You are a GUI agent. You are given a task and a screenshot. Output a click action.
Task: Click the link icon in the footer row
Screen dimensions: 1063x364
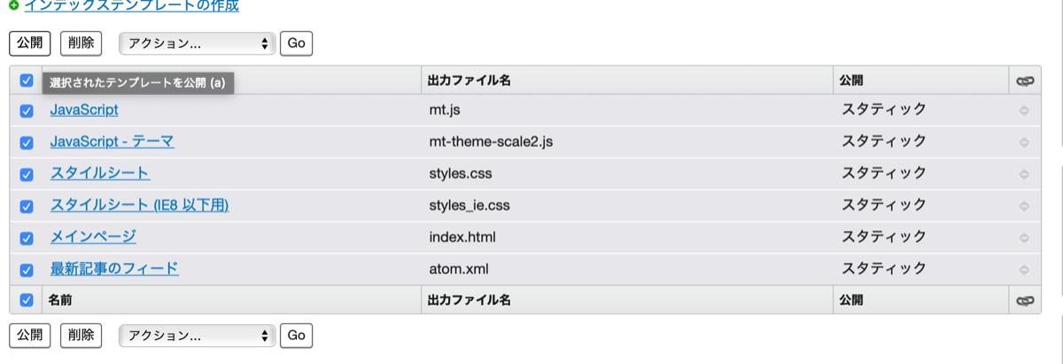click(1025, 300)
